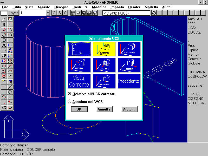Viewport: 208px width, 156px height.
Task: Select the INFERIORE UCS tile
Action: [104, 81]
